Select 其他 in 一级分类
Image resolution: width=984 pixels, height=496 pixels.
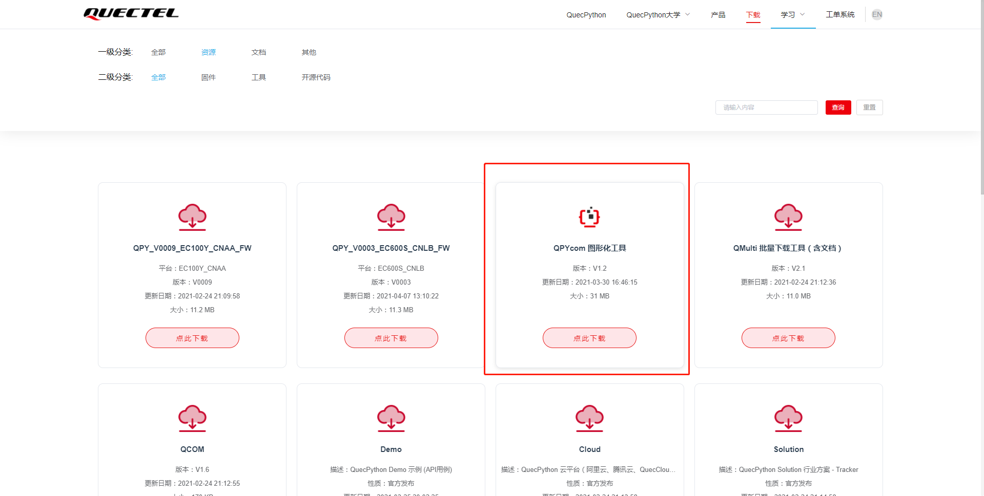click(309, 52)
